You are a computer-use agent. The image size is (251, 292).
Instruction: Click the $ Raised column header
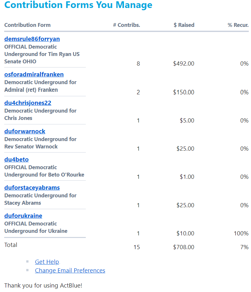[184, 25]
